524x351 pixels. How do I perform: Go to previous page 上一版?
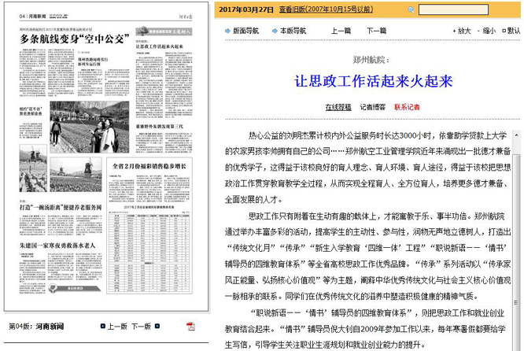pyautogui.click(x=117, y=327)
